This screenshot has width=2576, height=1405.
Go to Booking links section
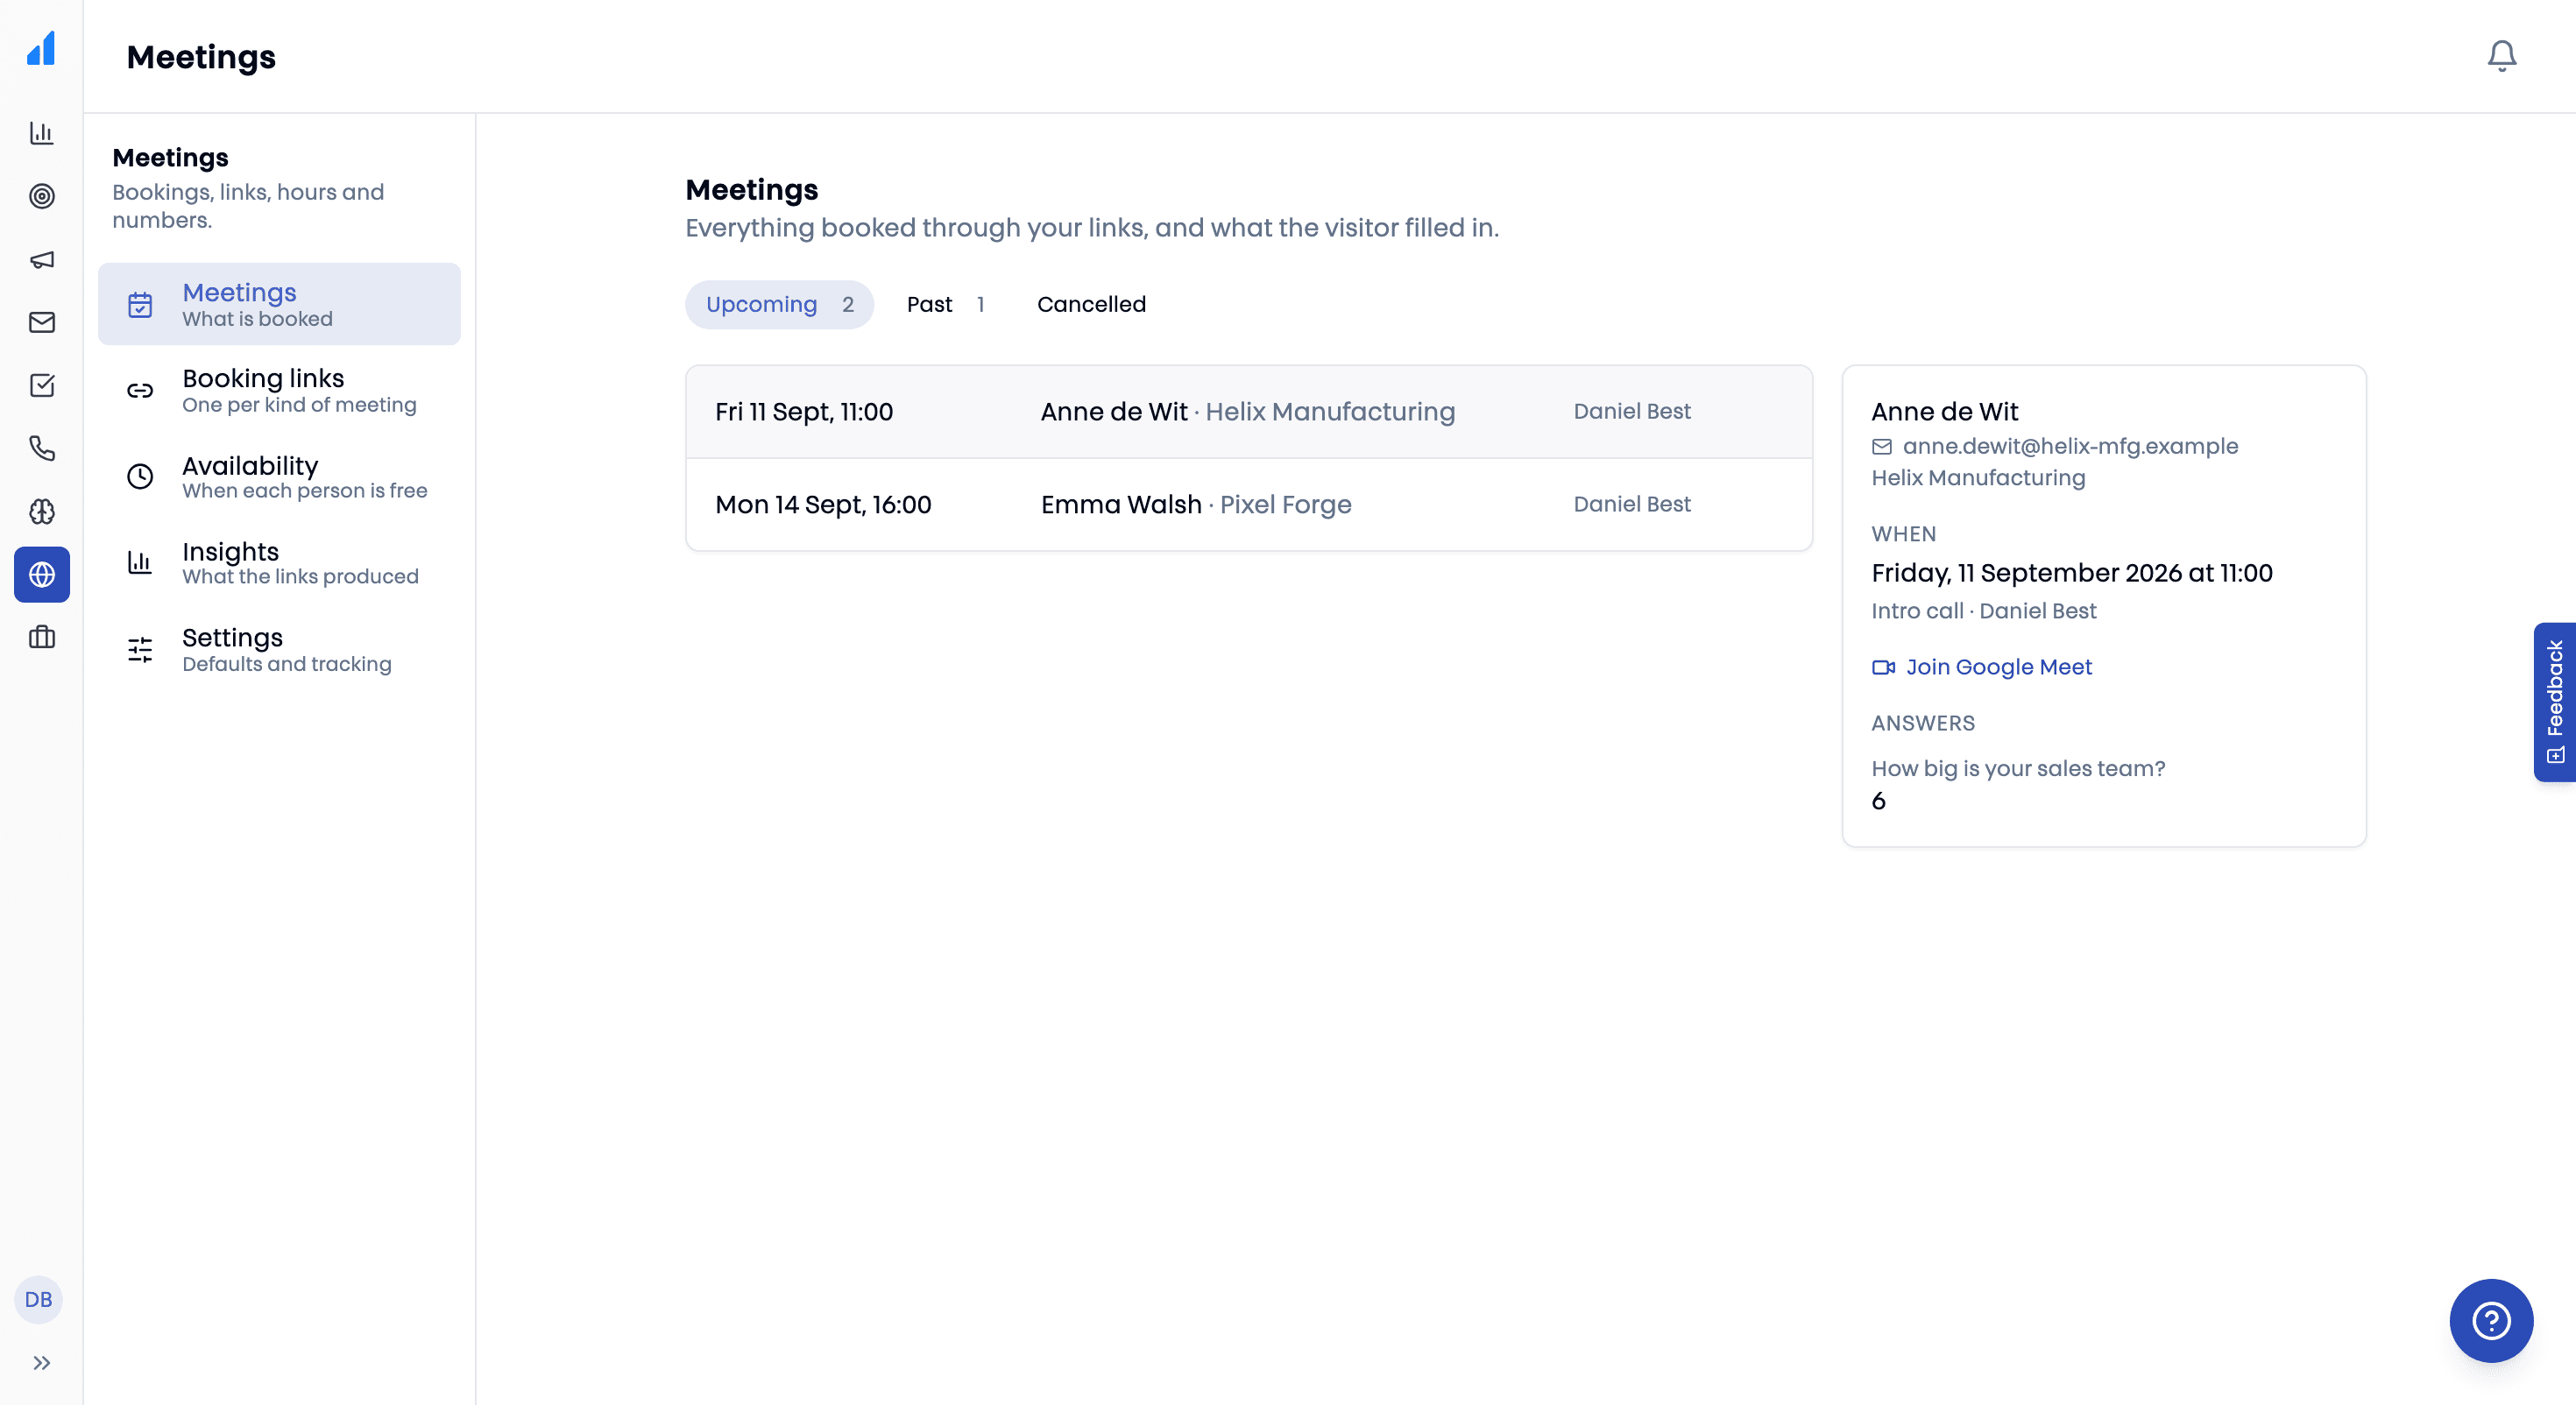click(x=279, y=390)
